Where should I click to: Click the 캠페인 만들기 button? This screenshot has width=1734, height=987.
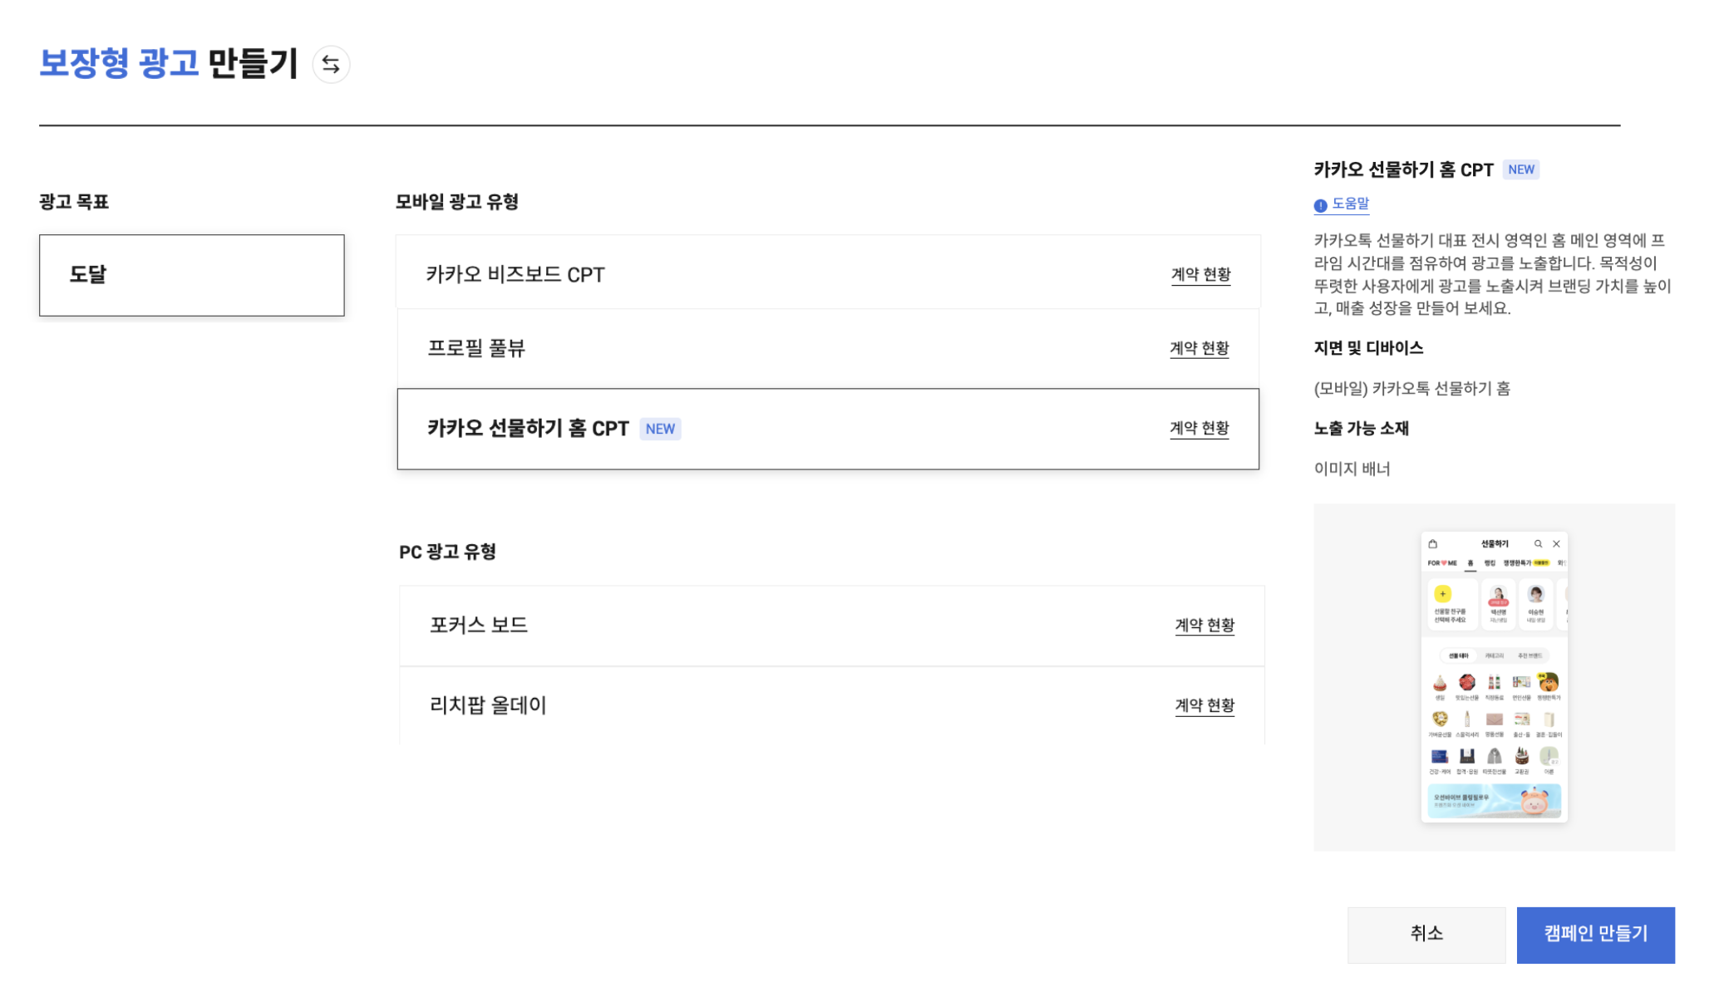click(1594, 934)
